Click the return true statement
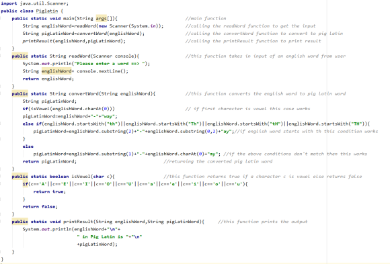This screenshot has height=264, width=390. [x=50, y=191]
